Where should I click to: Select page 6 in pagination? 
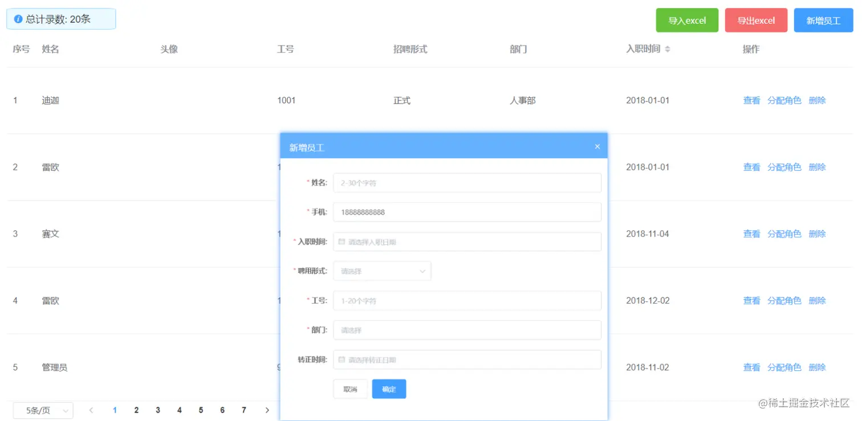click(x=222, y=410)
